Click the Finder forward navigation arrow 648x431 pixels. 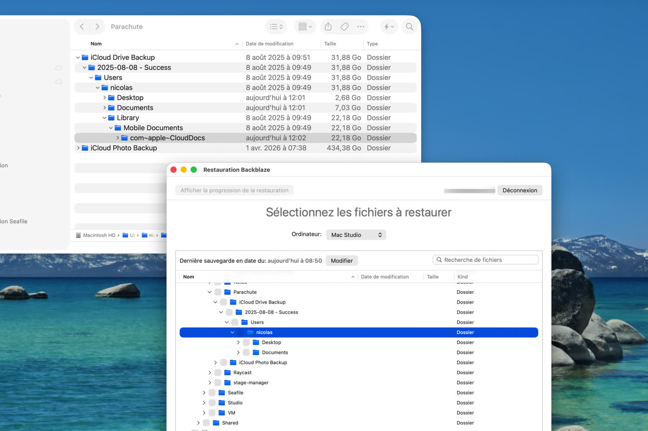click(x=98, y=27)
